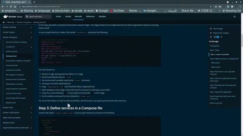This screenshot has width=243, height=136.
Task: Bookmark this page with the star icon
Action: [x=211, y=7]
